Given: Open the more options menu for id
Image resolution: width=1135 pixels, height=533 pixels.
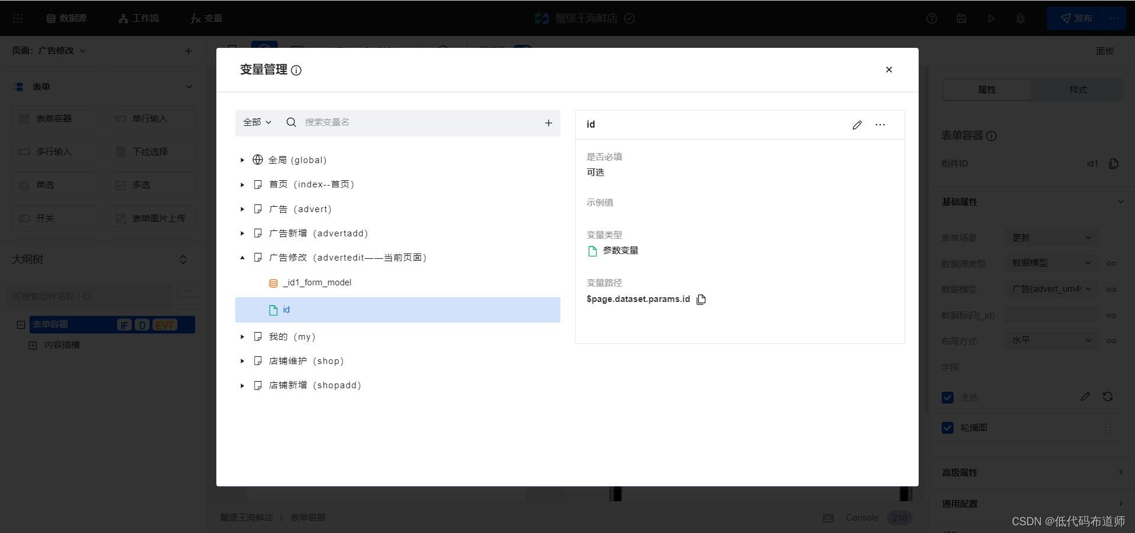Looking at the screenshot, I should pyautogui.click(x=880, y=125).
